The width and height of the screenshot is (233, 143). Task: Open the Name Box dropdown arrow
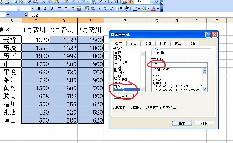click(8, 15)
